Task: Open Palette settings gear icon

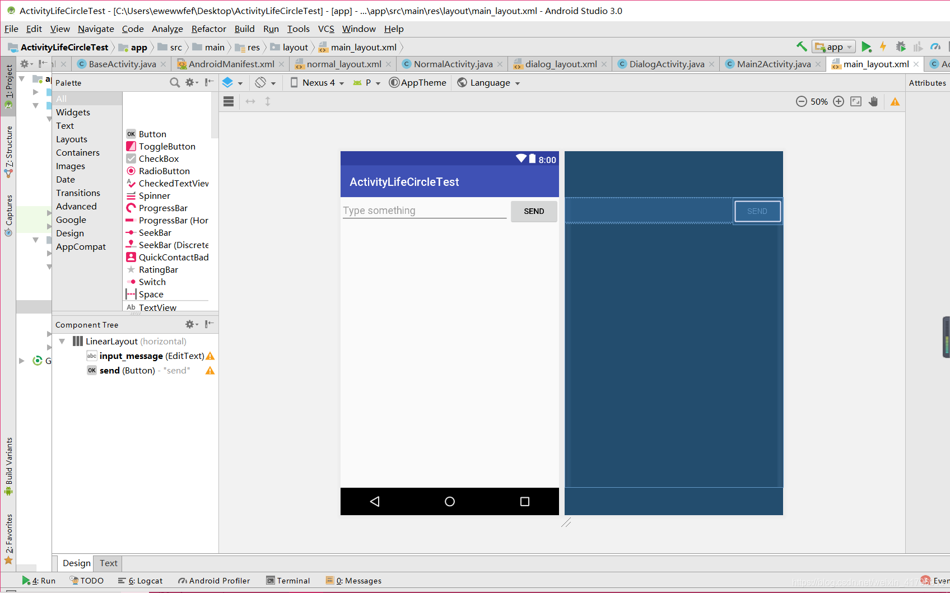Action: click(192, 82)
